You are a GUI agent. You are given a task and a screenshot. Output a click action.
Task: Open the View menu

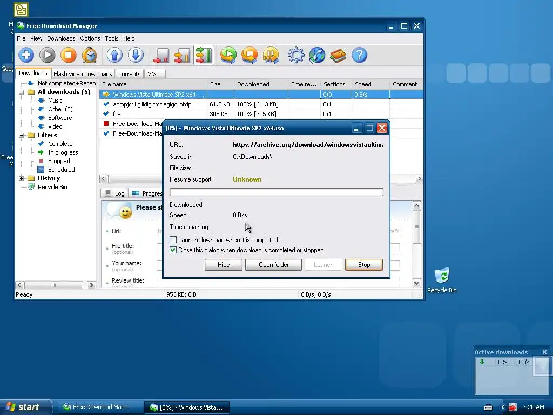pos(36,38)
